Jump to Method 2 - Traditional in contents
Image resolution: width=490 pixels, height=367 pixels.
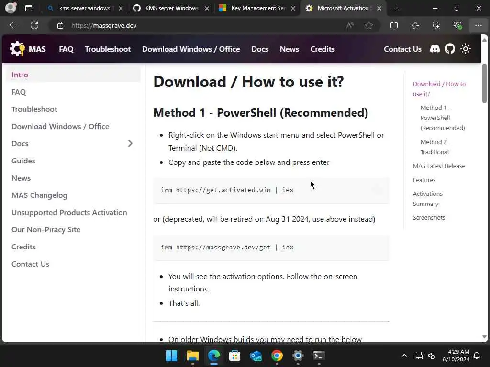(435, 147)
